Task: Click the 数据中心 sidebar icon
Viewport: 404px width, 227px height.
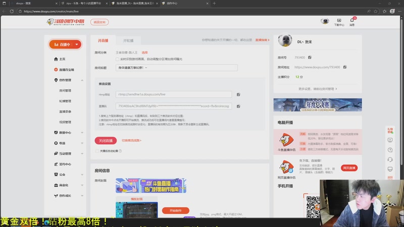Action: coord(56,133)
